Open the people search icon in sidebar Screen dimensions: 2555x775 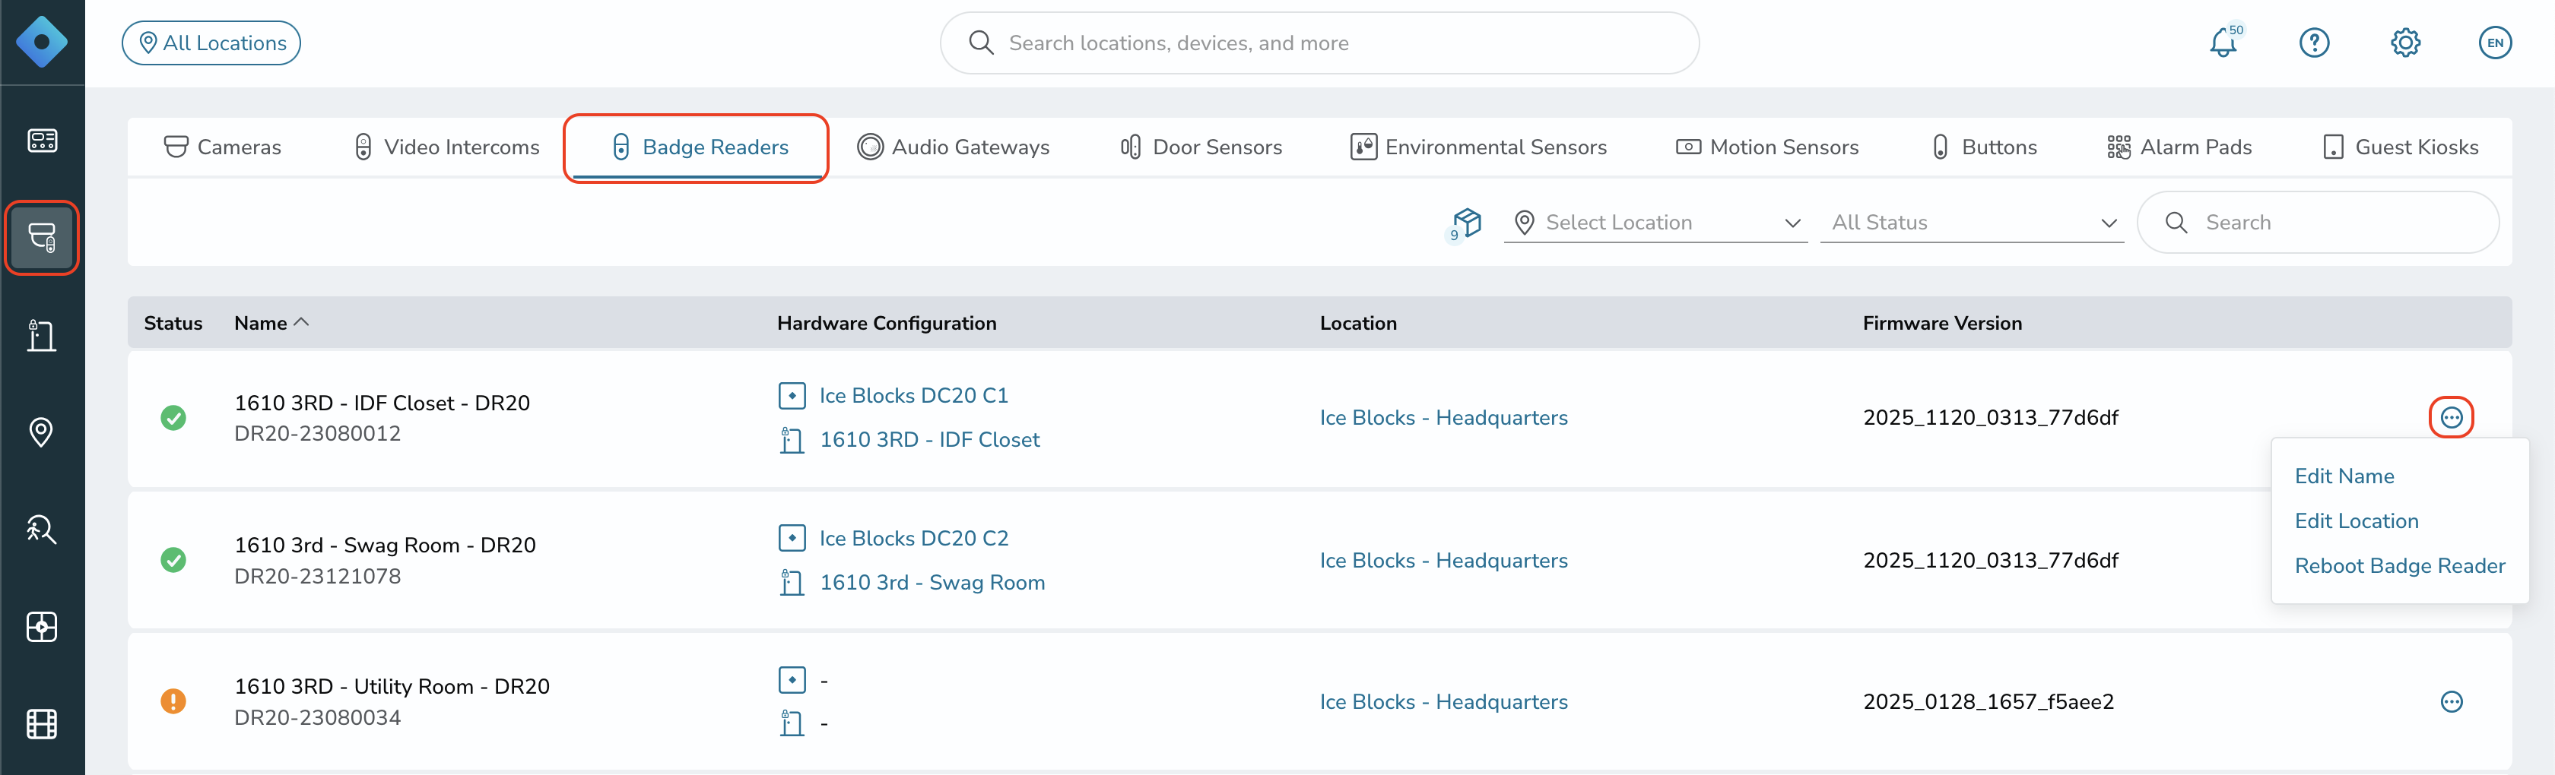pos(42,530)
